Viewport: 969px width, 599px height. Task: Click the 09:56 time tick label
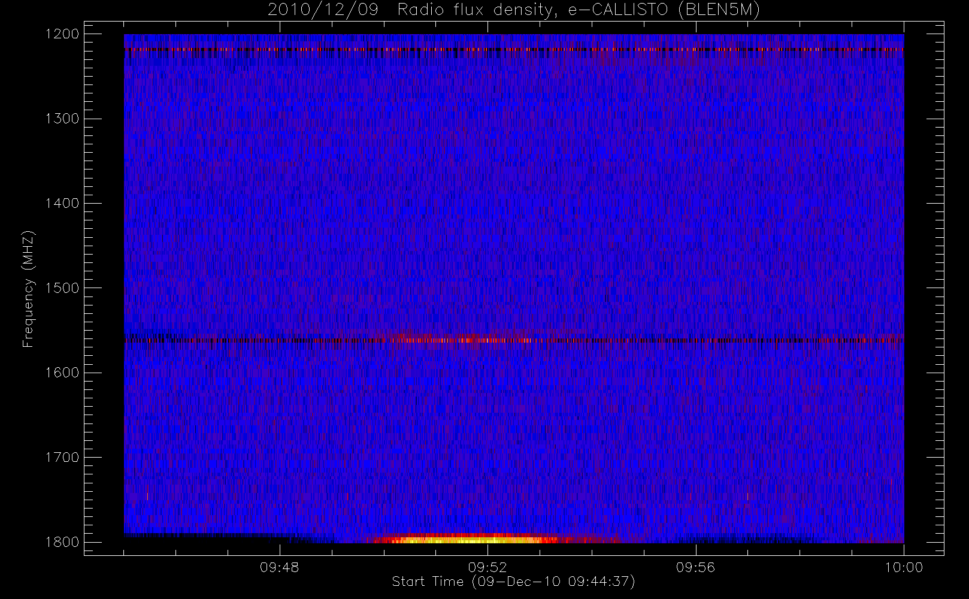tap(695, 567)
